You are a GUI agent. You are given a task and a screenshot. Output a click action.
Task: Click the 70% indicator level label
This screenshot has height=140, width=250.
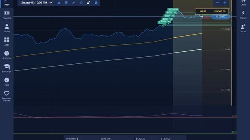[234, 116]
